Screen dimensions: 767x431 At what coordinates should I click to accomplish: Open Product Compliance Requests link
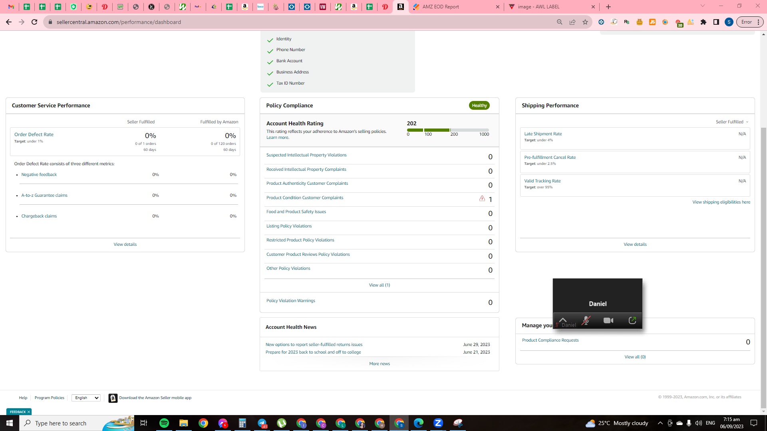coord(550,340)
